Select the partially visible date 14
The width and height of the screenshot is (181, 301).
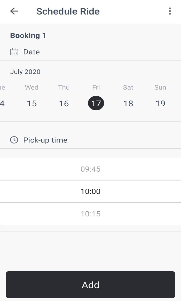point(2,103)
